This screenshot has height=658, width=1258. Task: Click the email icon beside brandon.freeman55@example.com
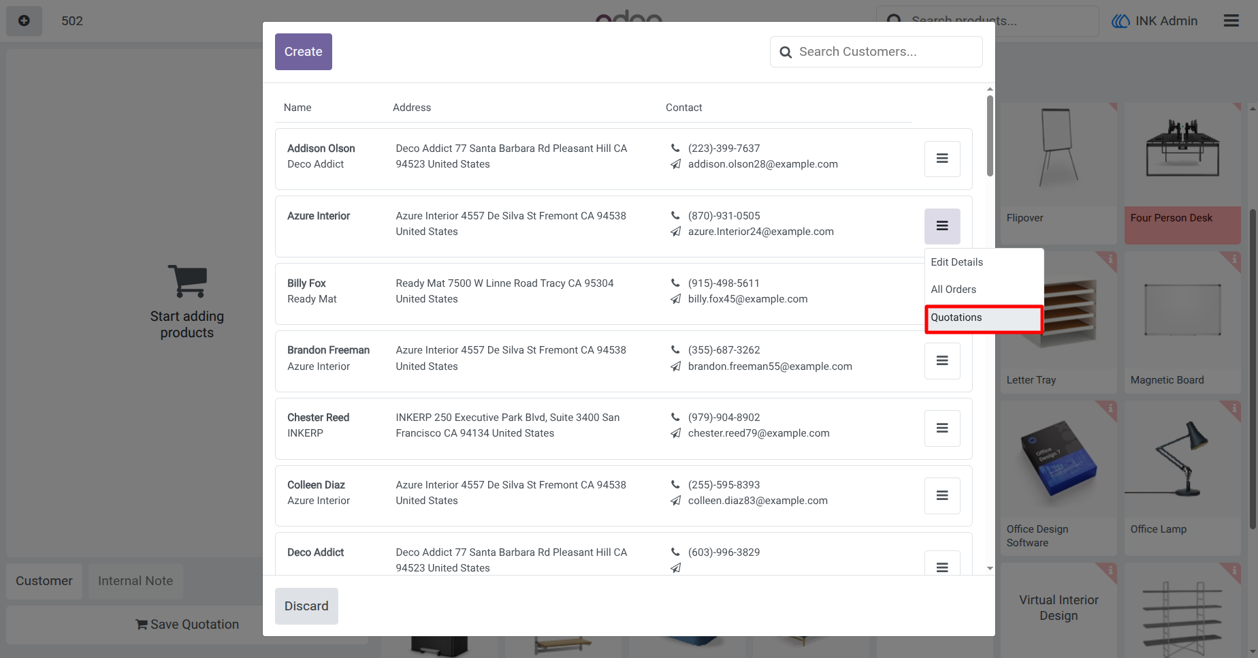[x=675, y=366]
